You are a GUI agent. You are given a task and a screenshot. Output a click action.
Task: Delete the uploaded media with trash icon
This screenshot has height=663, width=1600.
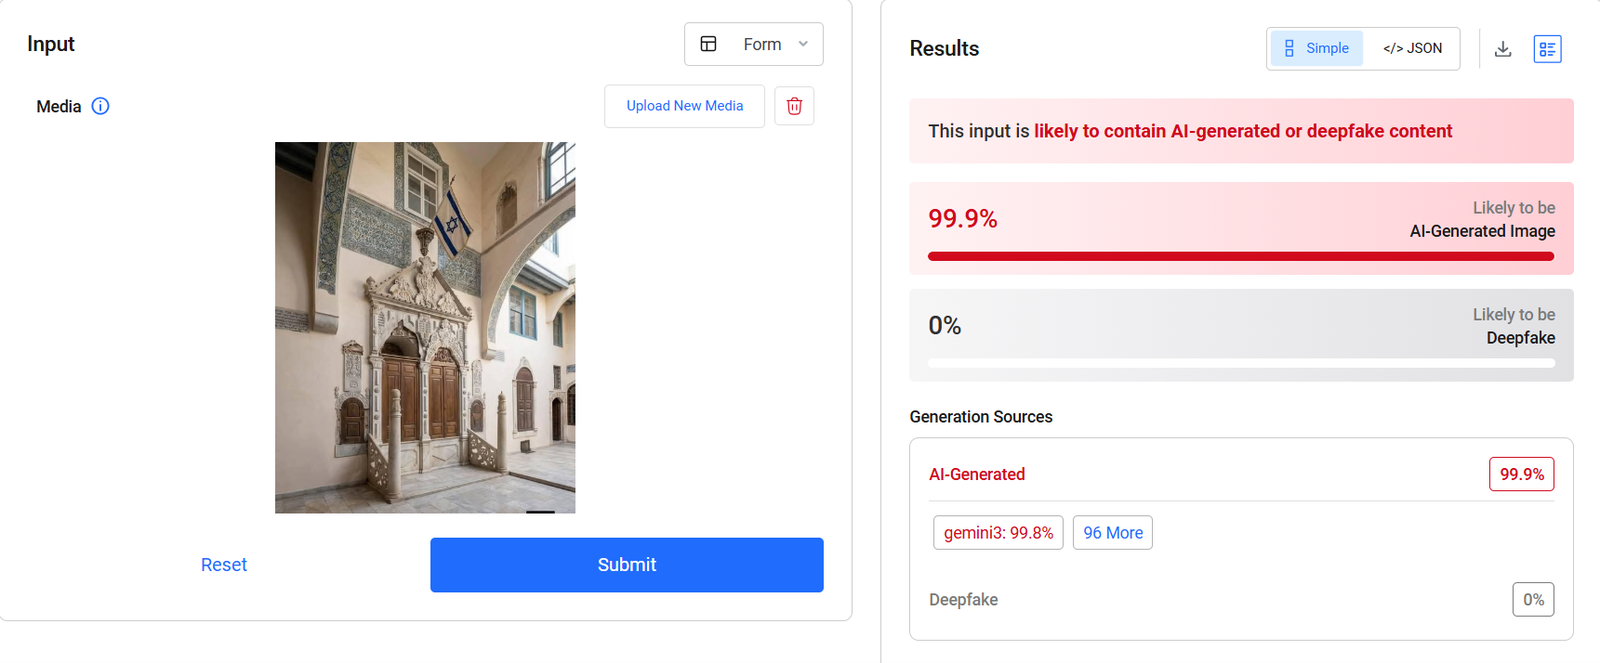(x=794, y=106)
